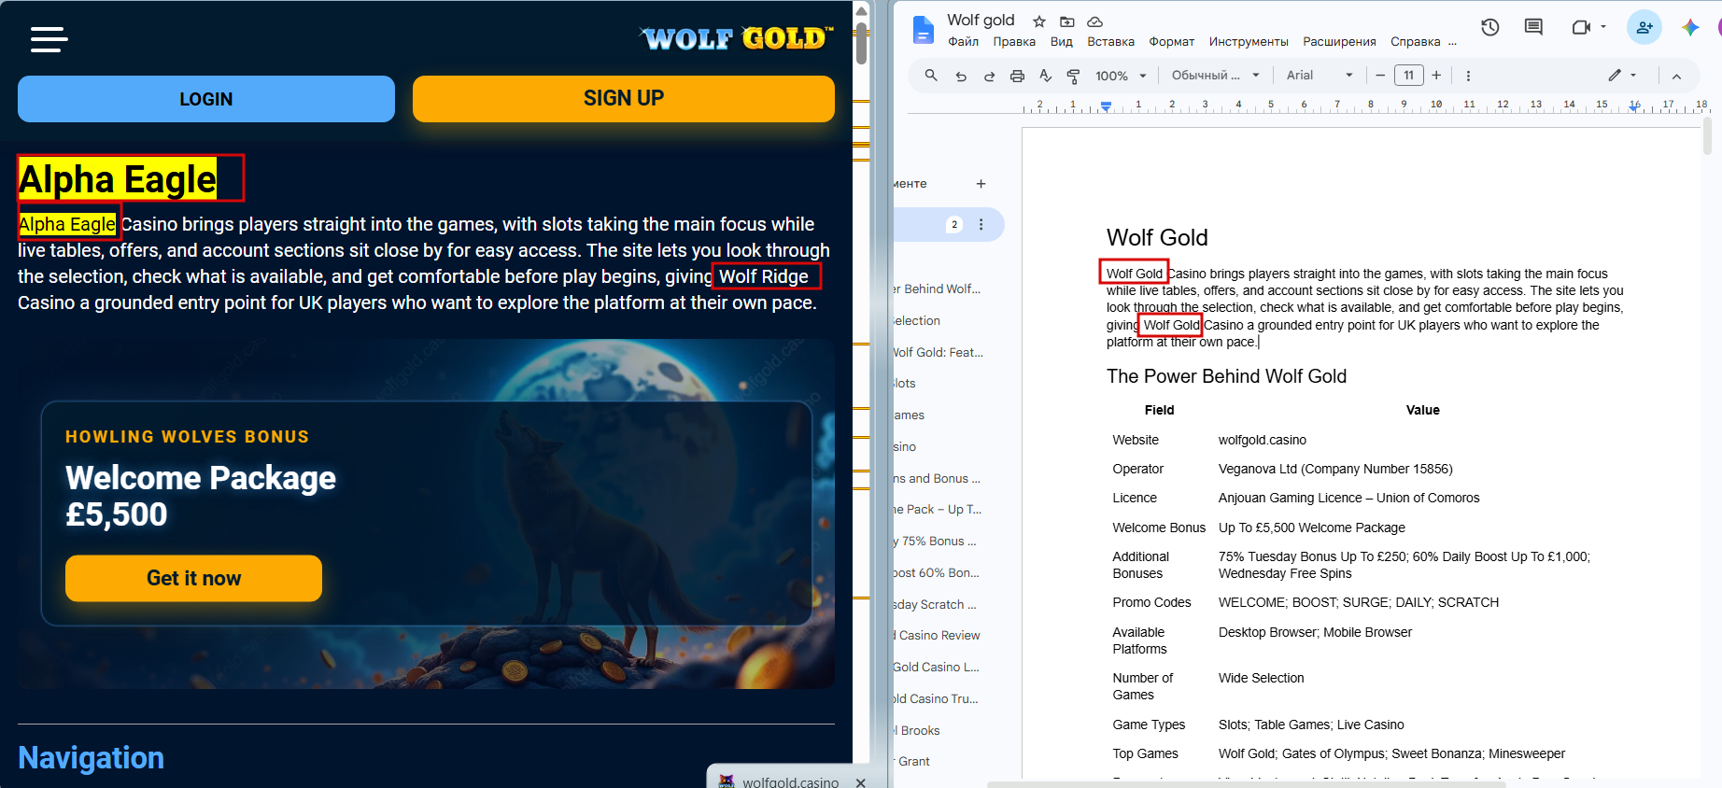1722x788 pixels.
Task: Print the document
Action: [x=1017, y=76]
